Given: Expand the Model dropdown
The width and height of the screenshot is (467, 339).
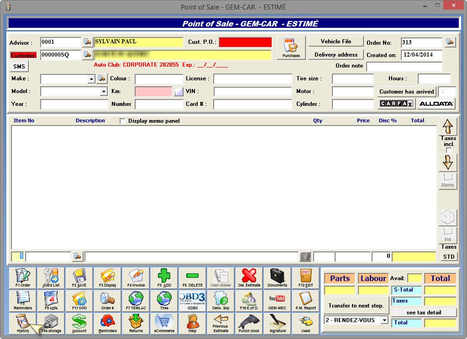Looking at the screenshot, I should coord(104,91).
